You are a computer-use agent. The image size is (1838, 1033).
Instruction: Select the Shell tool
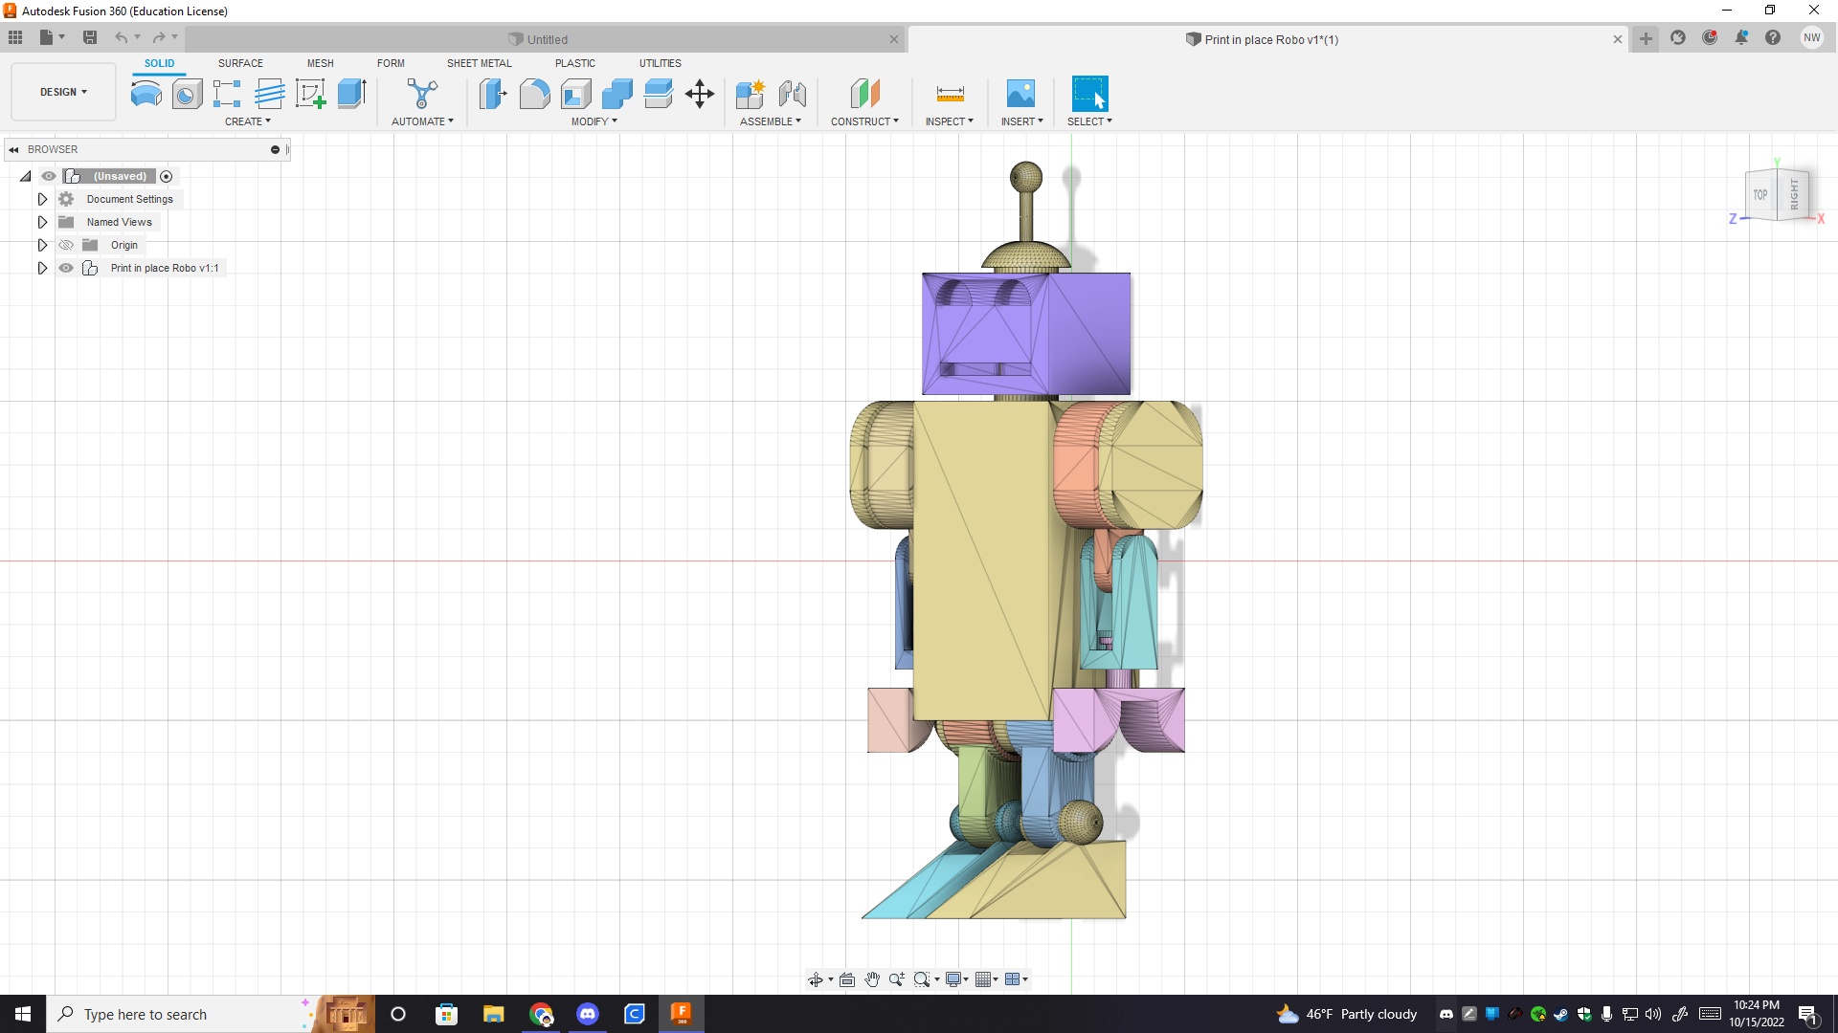575,94
